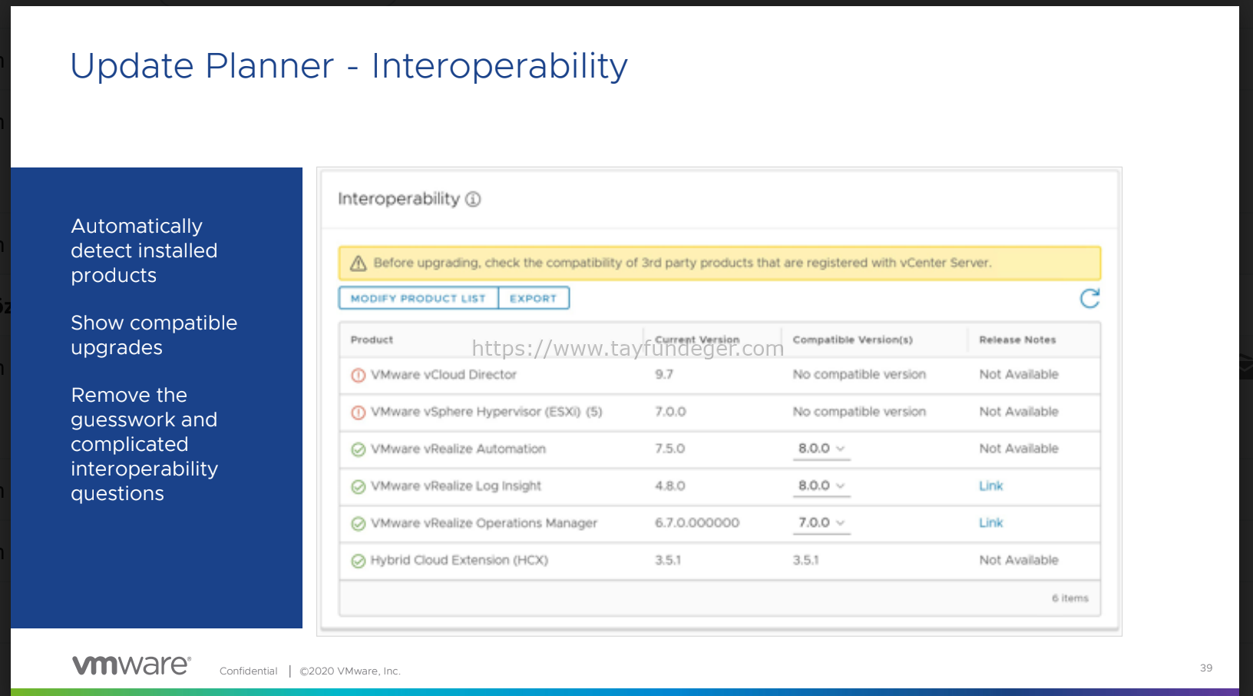Select the VMware vRealize Log Insight name

pos(456,486)
